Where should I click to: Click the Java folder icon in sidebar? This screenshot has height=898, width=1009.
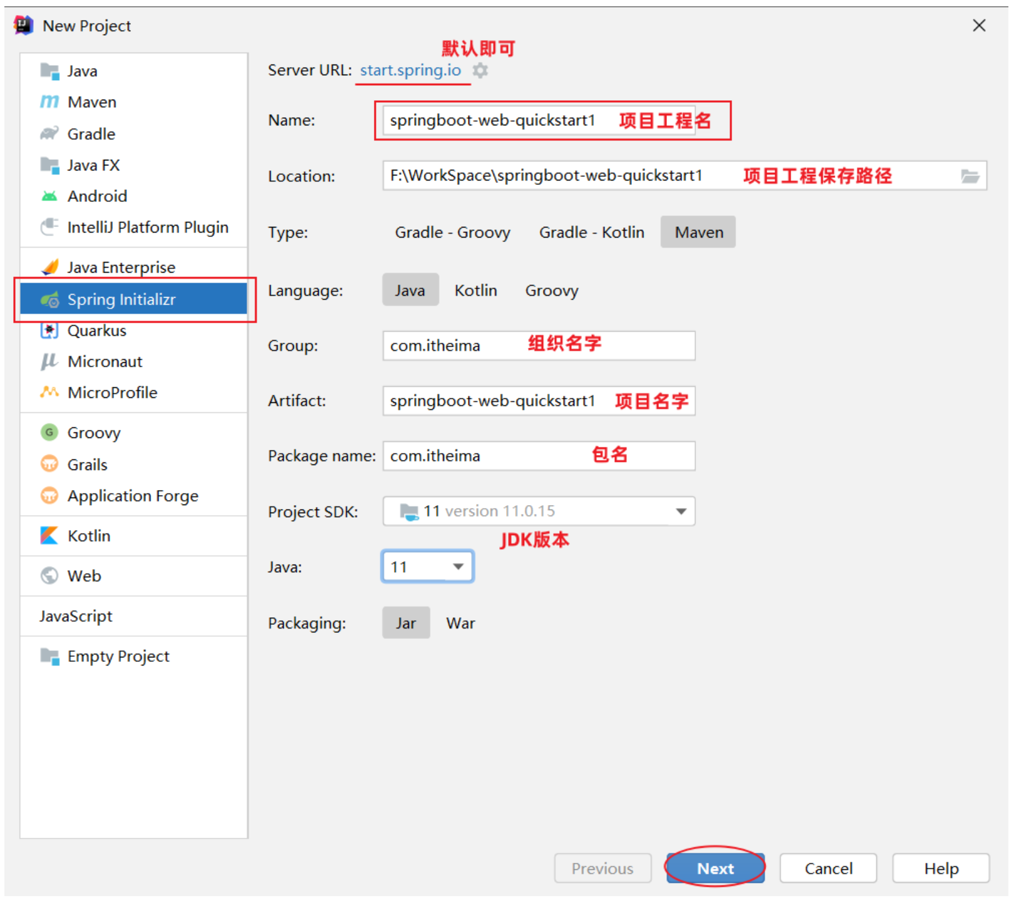coord(49,71)
